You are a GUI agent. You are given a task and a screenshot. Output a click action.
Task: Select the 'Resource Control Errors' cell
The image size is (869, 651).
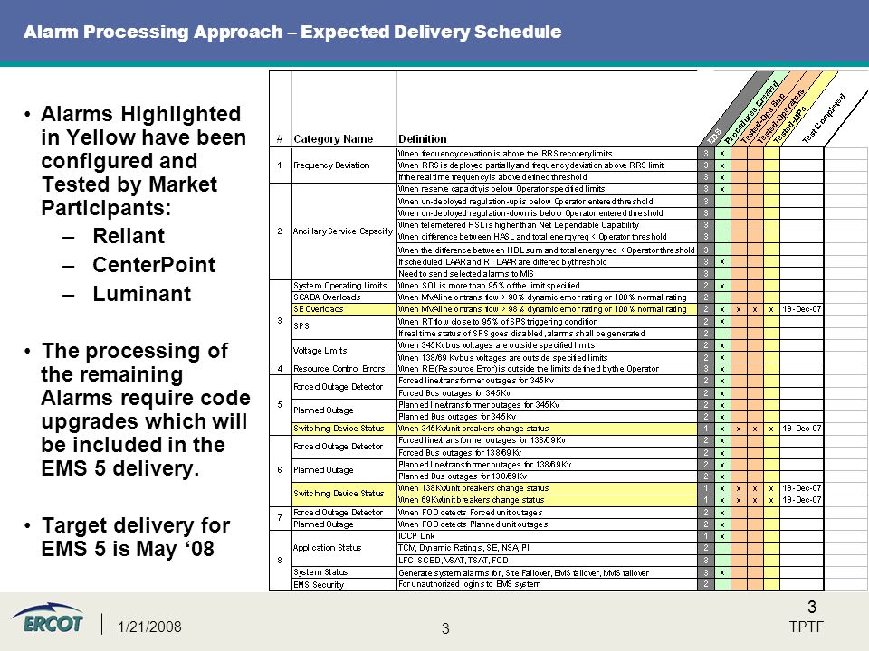(x=344, y=369)
